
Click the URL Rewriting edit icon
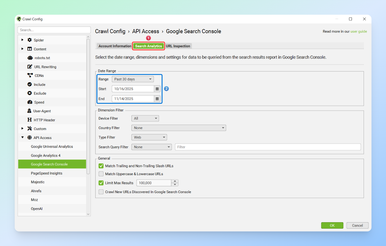coord(29,67)
